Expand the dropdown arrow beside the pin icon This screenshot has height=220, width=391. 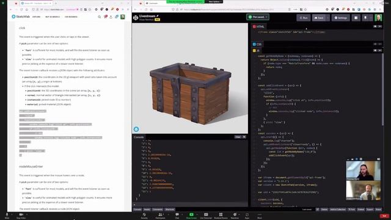coord(371,18)
